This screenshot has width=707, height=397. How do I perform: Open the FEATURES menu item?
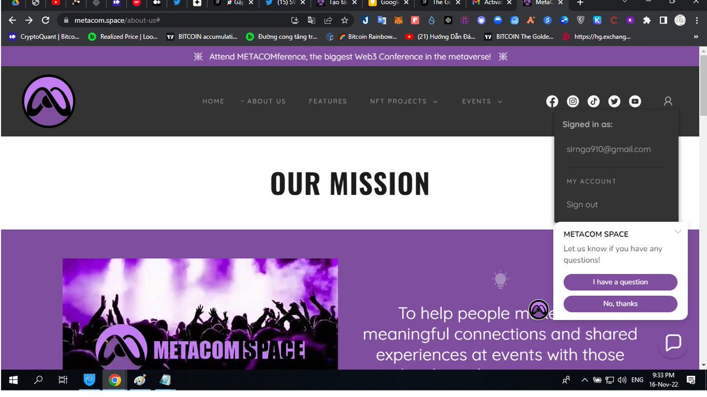(328, 101)
